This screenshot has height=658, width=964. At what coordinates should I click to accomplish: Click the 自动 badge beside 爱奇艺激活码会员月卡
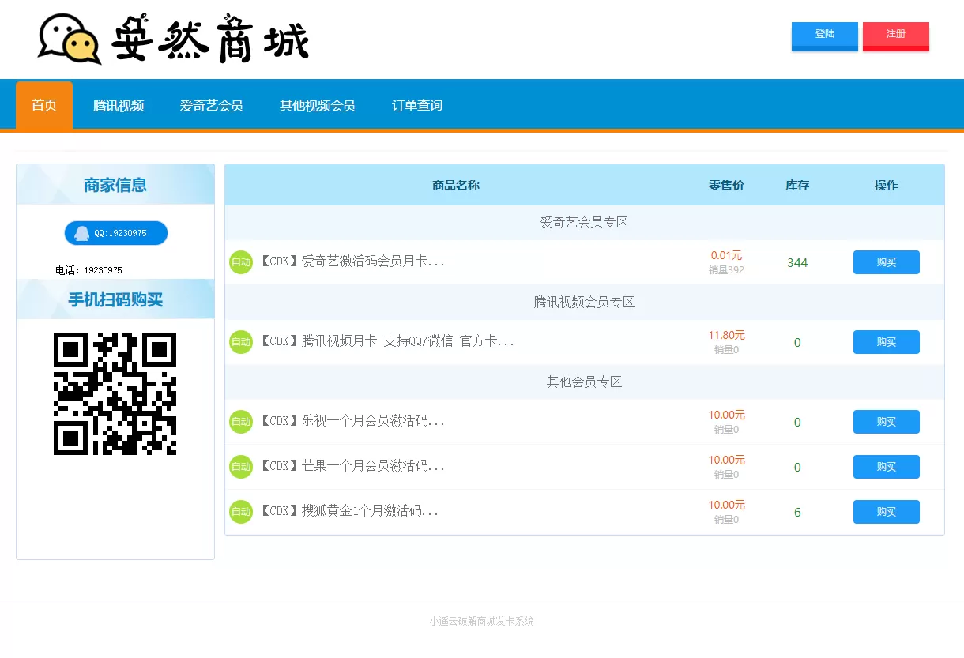point(241,262)
